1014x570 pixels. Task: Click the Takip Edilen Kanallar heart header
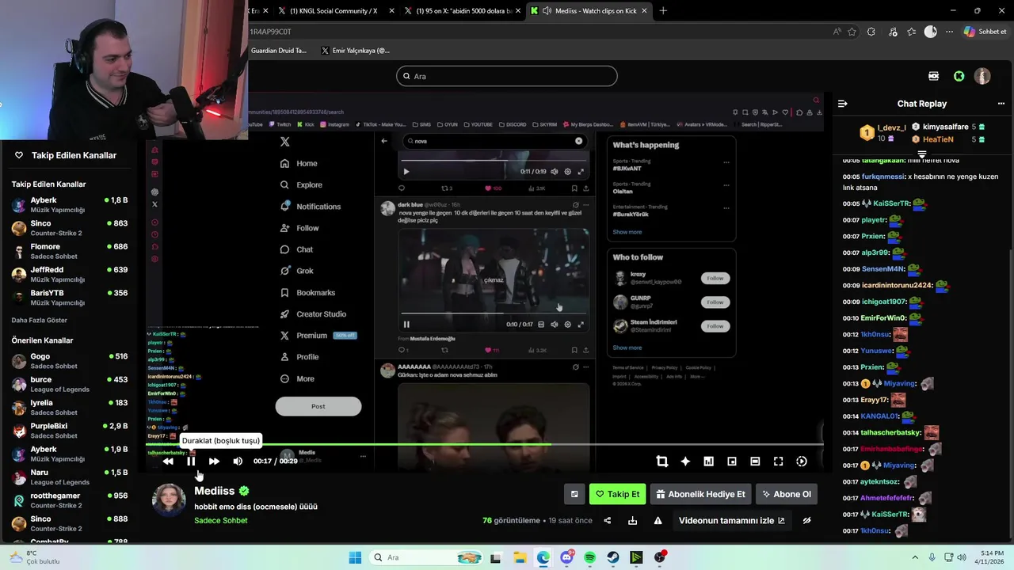(x=66, y=155)
